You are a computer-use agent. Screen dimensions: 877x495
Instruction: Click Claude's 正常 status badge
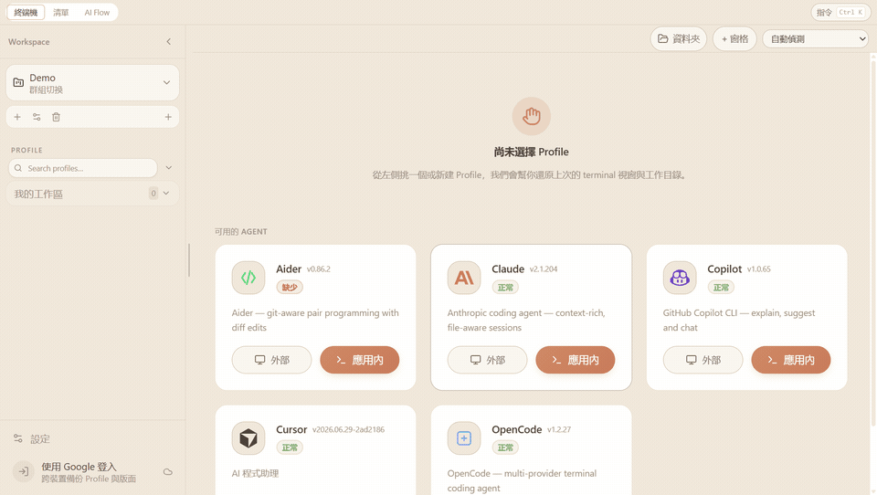tap(505, 287)
